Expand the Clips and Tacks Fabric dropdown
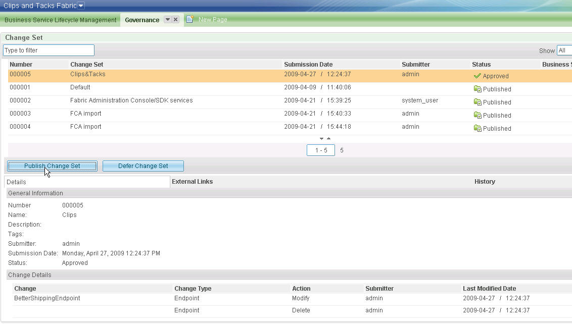The image size is (572, 324). click(81, 6)
